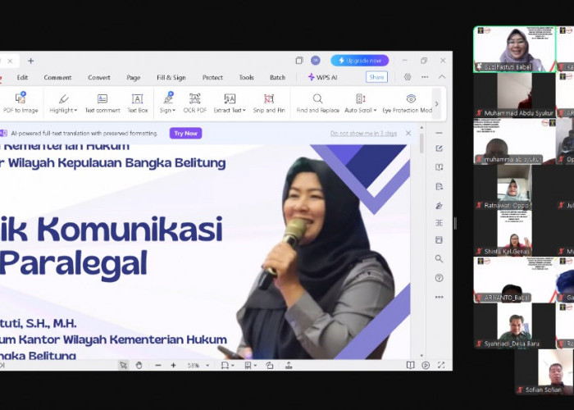Open the Highlight dropdown arrow
This screenshot has height=410, width=574.
(x=75, y=110)
